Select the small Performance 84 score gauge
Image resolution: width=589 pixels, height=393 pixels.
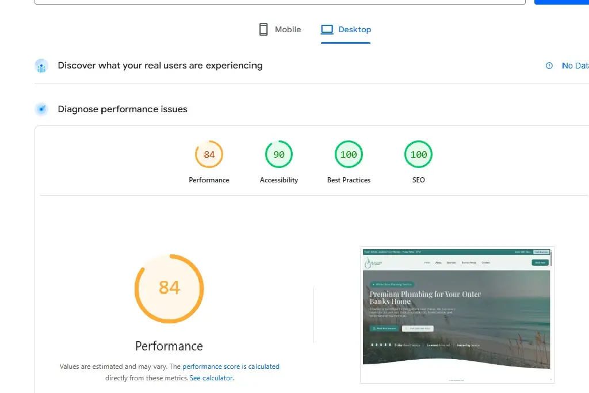(209, 154)
